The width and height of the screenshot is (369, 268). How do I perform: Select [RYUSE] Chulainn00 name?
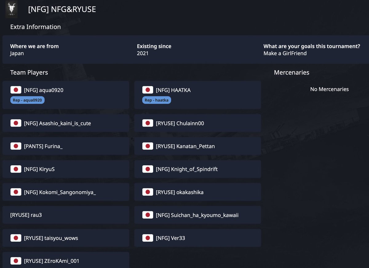180,123
